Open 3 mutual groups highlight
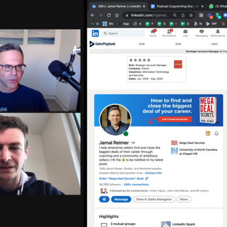The image size is (227, 227). coord(123,224)
